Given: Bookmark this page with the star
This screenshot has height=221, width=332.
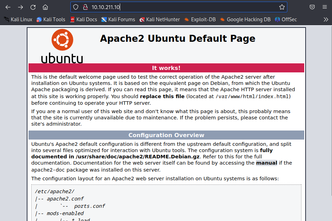Looking at the screenshot, I should point(282,7).
